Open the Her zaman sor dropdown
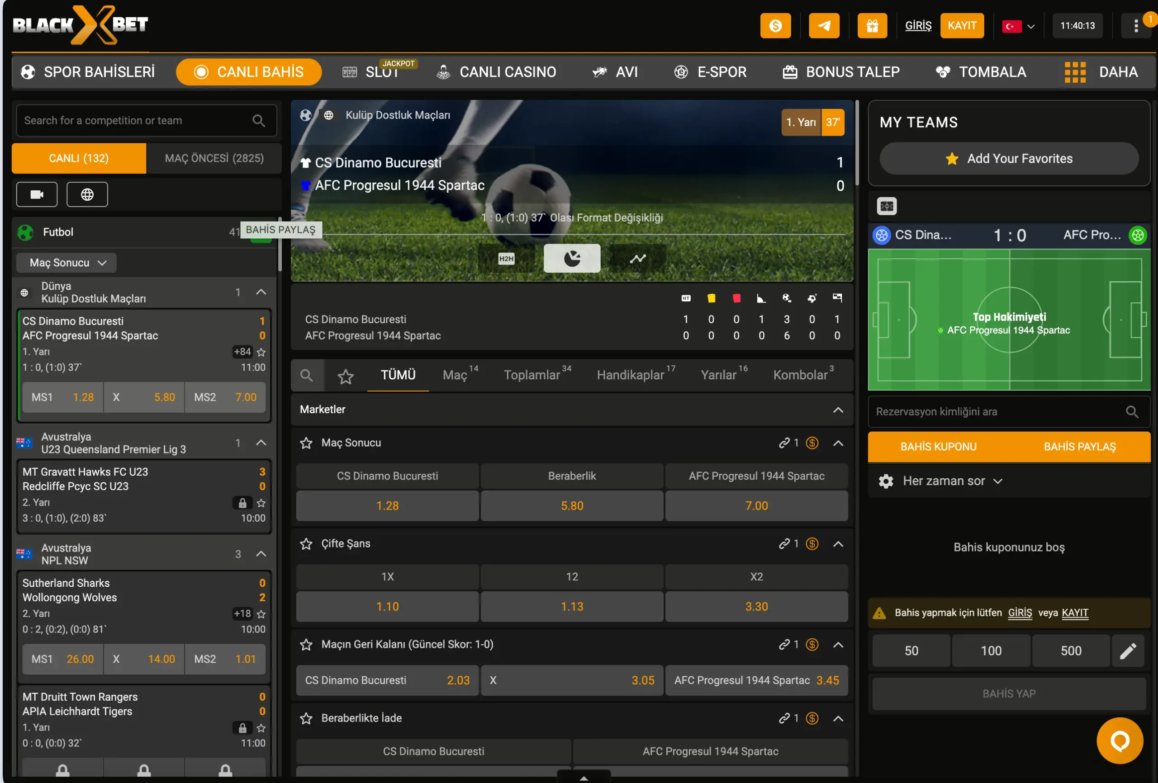This screenshot has width=1158, height=783. pyautogui.click(x=952, y=481)
